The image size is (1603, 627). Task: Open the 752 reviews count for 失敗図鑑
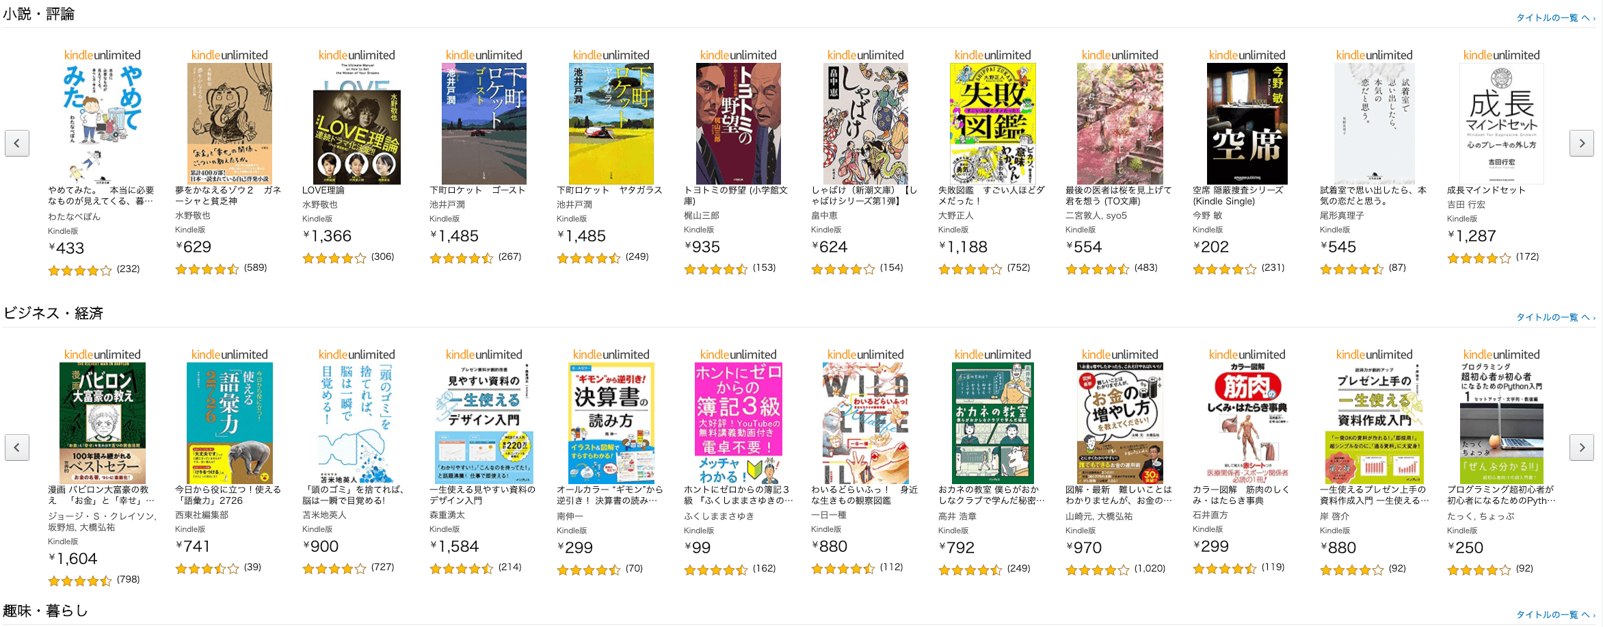(x=1018, y=267)
